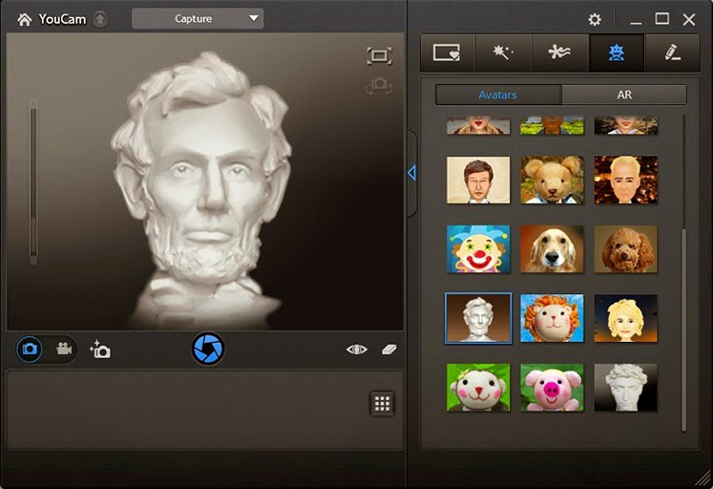
Task: Switch to the AR sub-tab
Action: [624, 96]
